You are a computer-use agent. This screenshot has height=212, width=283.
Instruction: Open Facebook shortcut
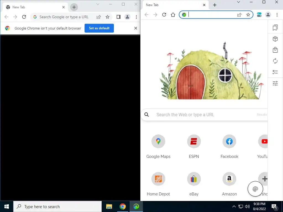click(229, 141)
